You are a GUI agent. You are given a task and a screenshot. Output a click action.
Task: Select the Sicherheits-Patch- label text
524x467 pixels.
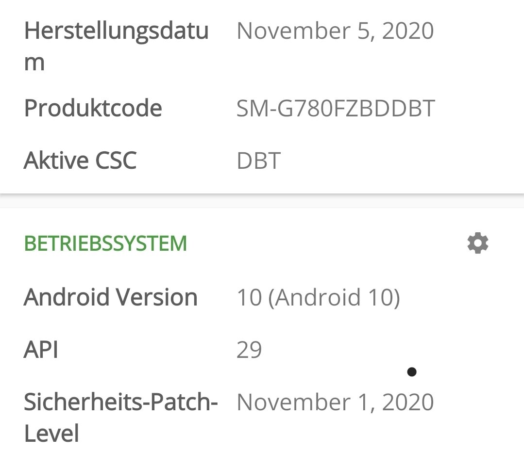[120, 402]
